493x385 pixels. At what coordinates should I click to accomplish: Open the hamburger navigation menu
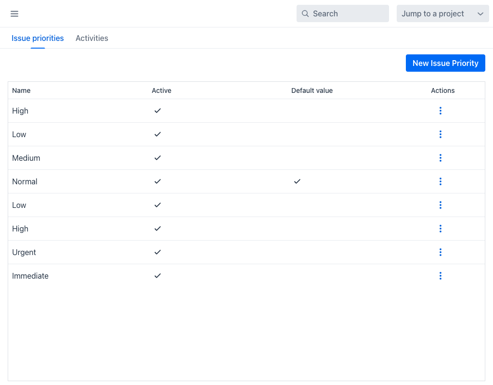[14, 13]
